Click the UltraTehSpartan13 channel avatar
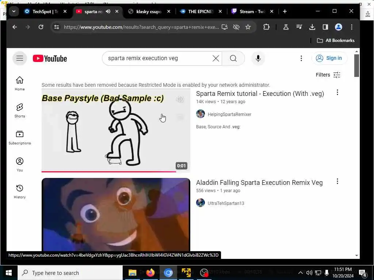Screen dimensions: 374x280 tap(201, 203)
